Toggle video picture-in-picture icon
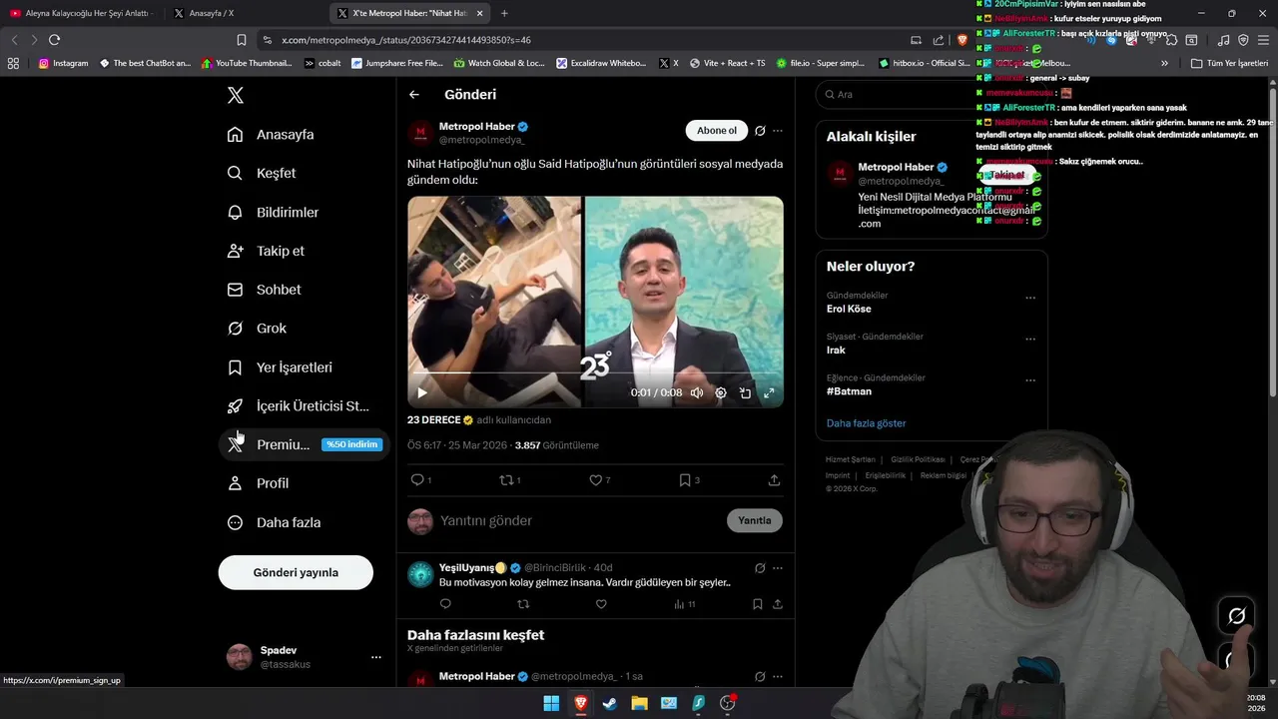1278x719 pixels. (x=745, y=393)
